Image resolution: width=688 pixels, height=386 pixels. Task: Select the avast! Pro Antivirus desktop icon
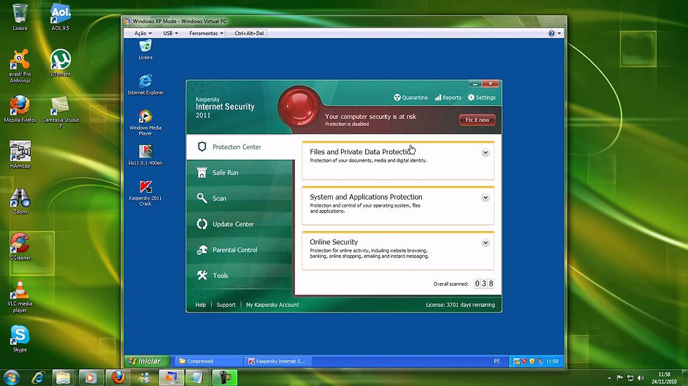20,66
